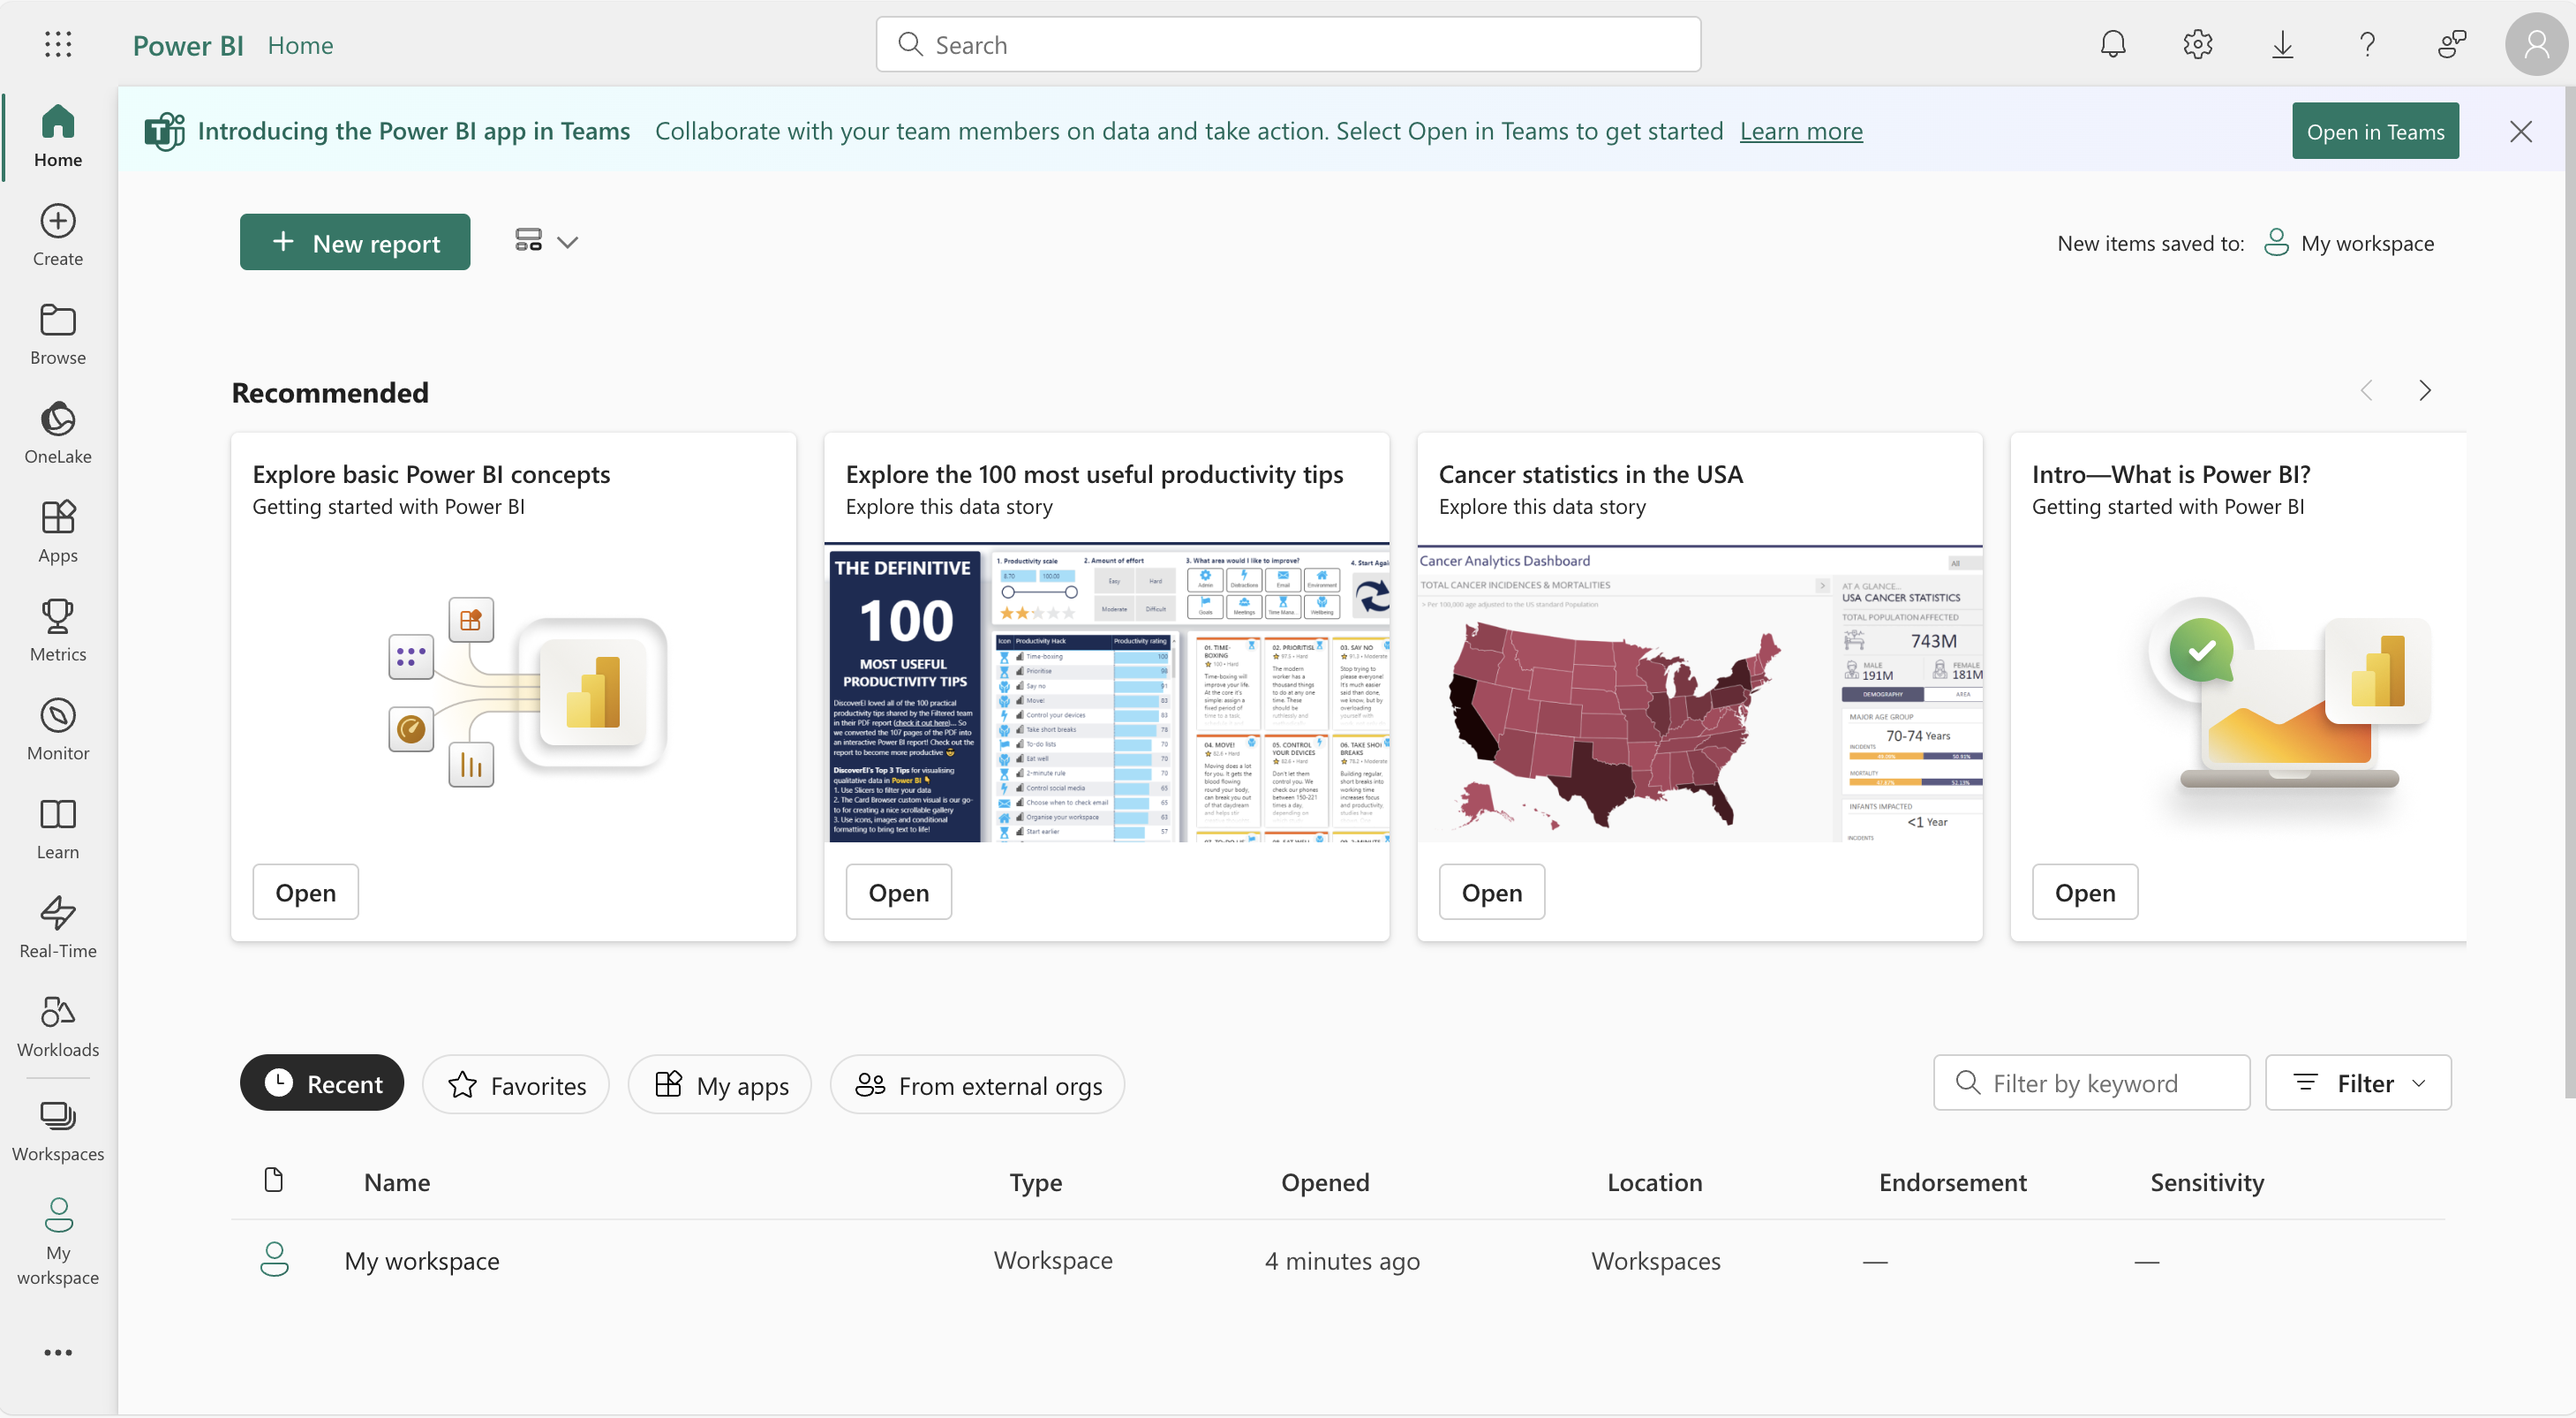Open the app launcher grid icon
Image resolution: width=2576 pixels, height=1418 pixels.
point(58,44)
